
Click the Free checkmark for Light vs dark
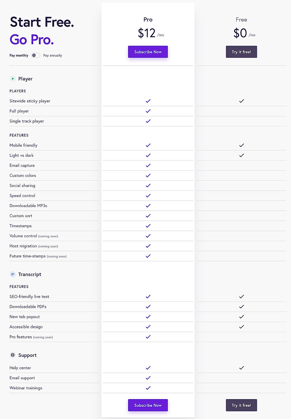(241, 155)
